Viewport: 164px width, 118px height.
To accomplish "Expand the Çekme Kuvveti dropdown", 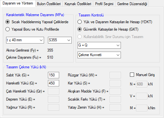I will click(99, 55).
